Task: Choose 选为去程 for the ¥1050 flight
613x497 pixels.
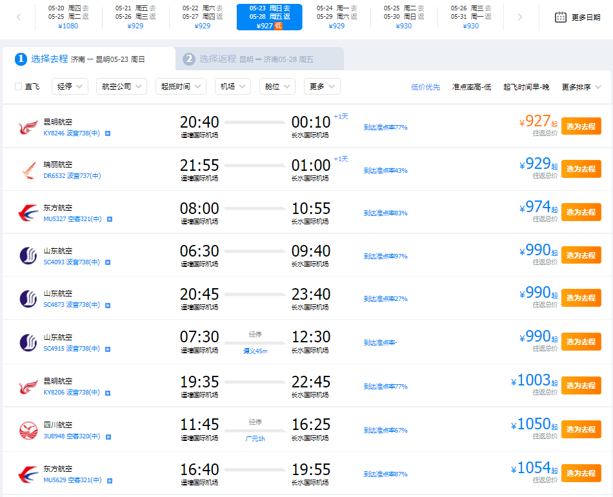Action: pyautogui.click(x=581, y=429)
